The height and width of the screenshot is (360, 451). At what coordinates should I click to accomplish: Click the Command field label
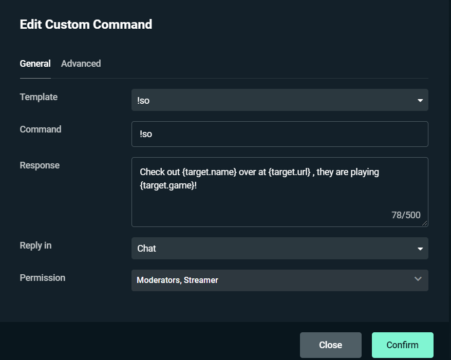pyautogui.click(x=41, y=129)
